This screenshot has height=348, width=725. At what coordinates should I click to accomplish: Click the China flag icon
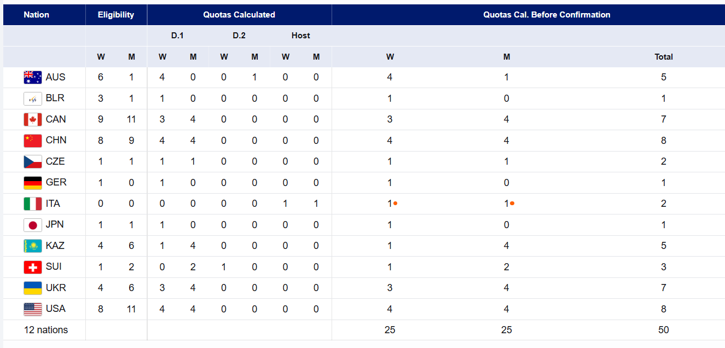coord(33,141)
